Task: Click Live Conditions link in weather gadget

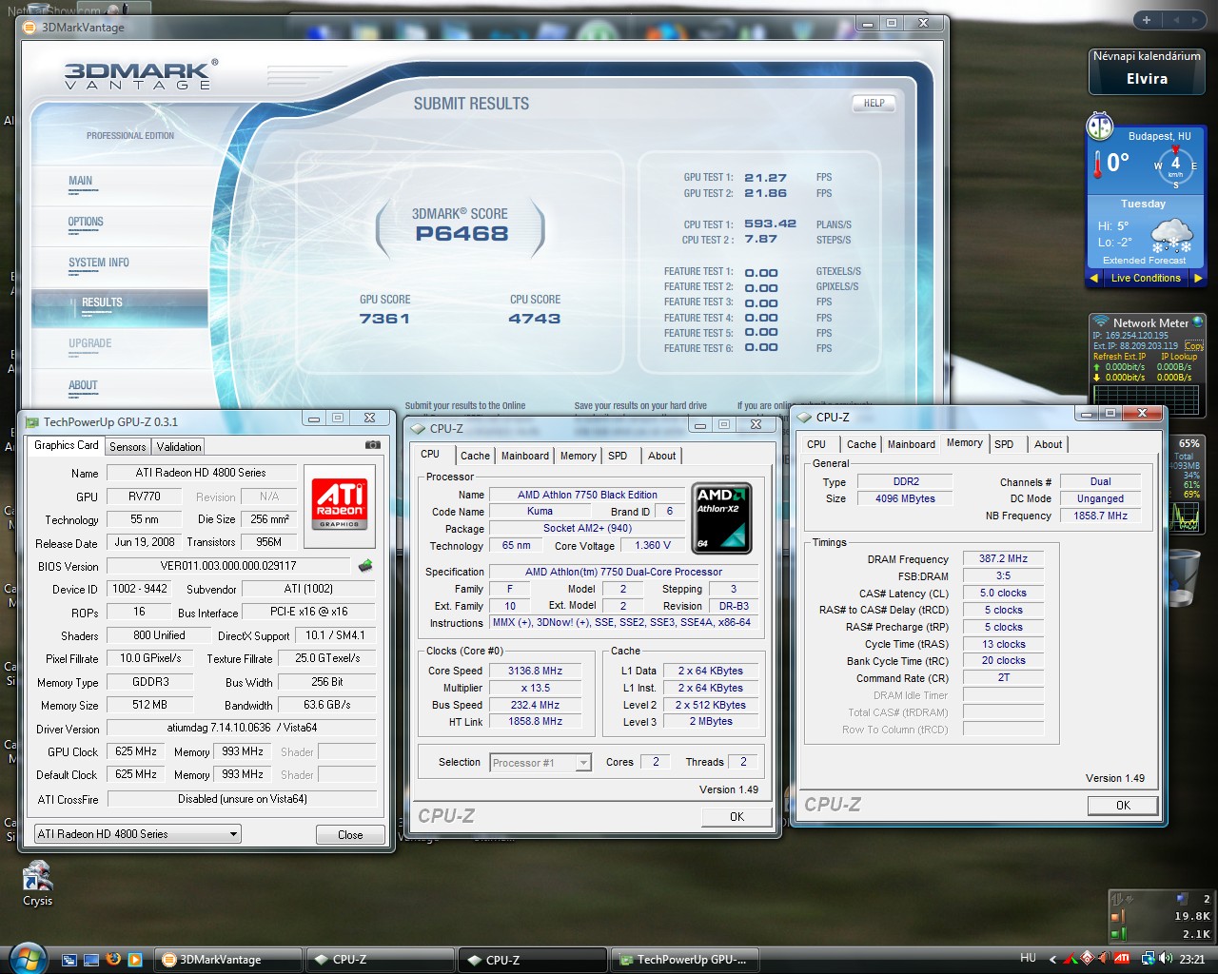Action: [1146, 279]
